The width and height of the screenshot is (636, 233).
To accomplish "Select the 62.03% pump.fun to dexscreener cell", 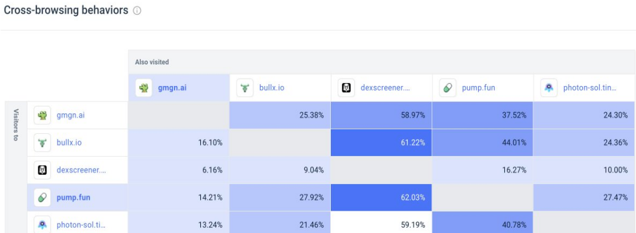I will point(381,198).
